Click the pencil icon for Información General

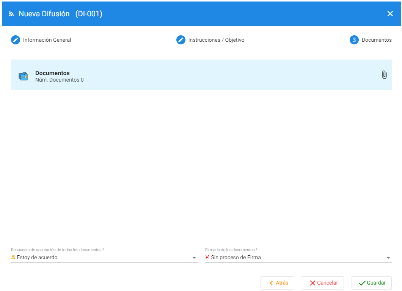point(16,40)
